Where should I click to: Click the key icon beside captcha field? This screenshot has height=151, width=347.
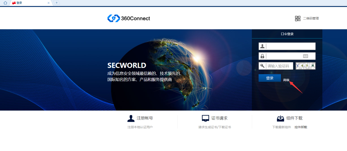pyautogui.click(x=262, y=66)
